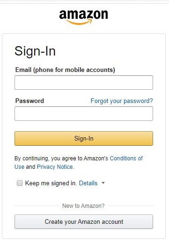The width and height of the screenshot is (169, 245).
Task: Click the word Amazon's in agreement text
Action: click(x=96, y=158)
